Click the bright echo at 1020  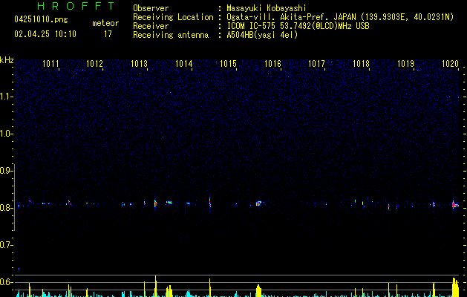[x=455, y=204]
